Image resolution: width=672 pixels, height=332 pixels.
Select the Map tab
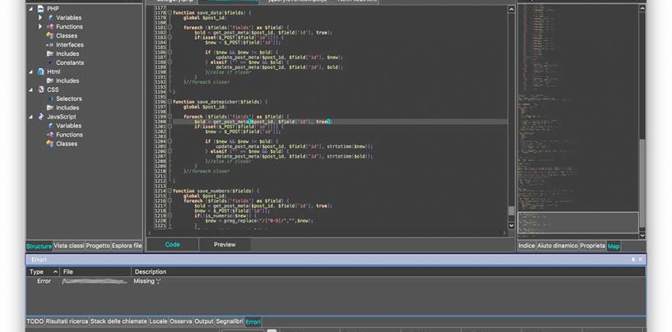pos(614,247)
